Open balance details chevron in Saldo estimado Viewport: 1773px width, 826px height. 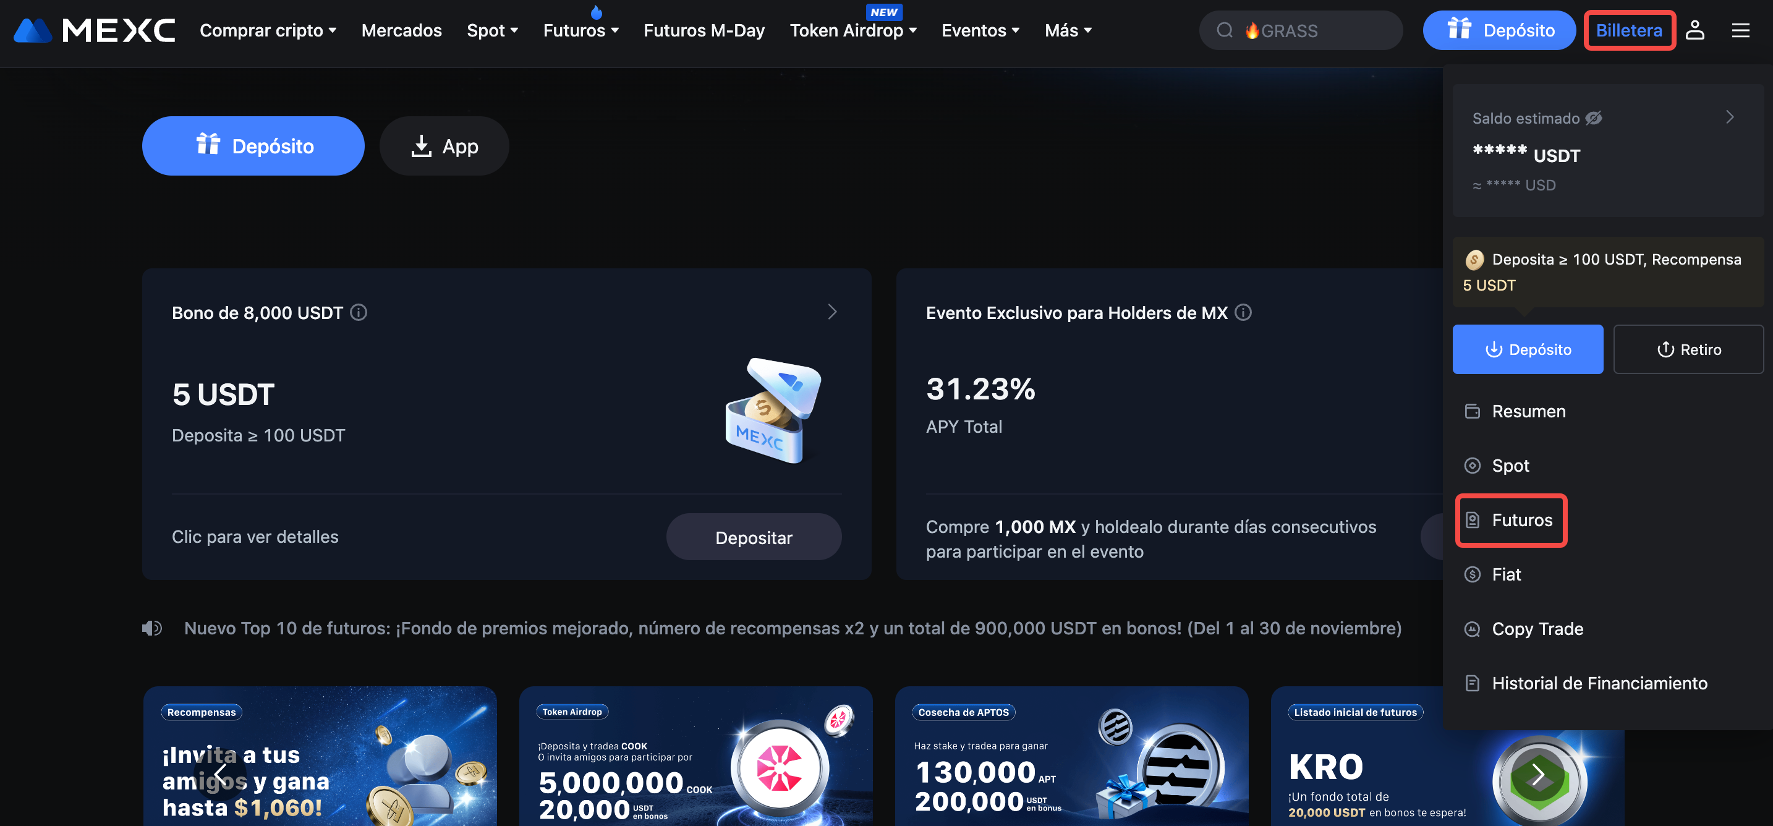[1730, 117]
